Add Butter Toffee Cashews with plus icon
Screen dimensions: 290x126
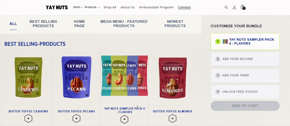point(28,119)
